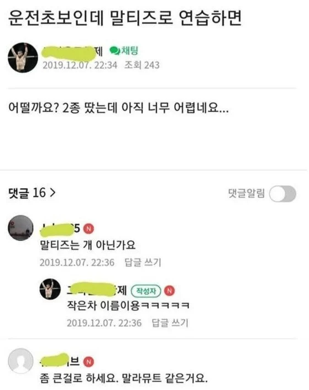Click the 댓글알림 label text

click(x=247, y=193)
